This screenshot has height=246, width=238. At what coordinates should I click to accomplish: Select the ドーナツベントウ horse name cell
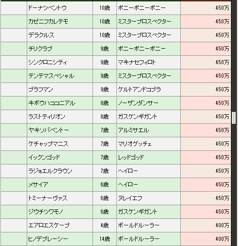point(60,8)
